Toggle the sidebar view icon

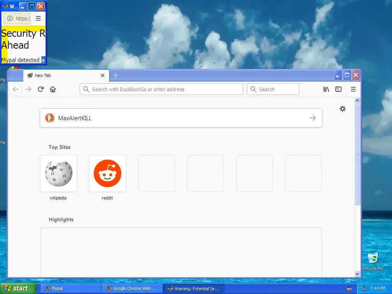pyautogui.click(x=338, y=89)
